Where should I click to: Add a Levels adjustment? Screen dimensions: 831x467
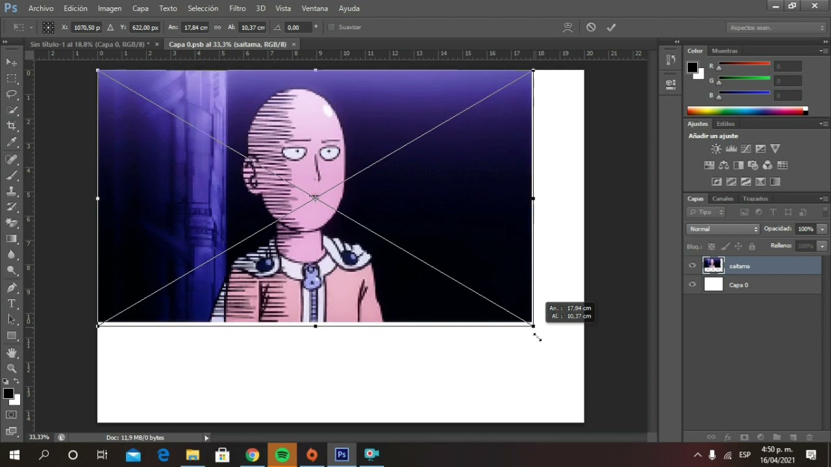coord(731,149)
